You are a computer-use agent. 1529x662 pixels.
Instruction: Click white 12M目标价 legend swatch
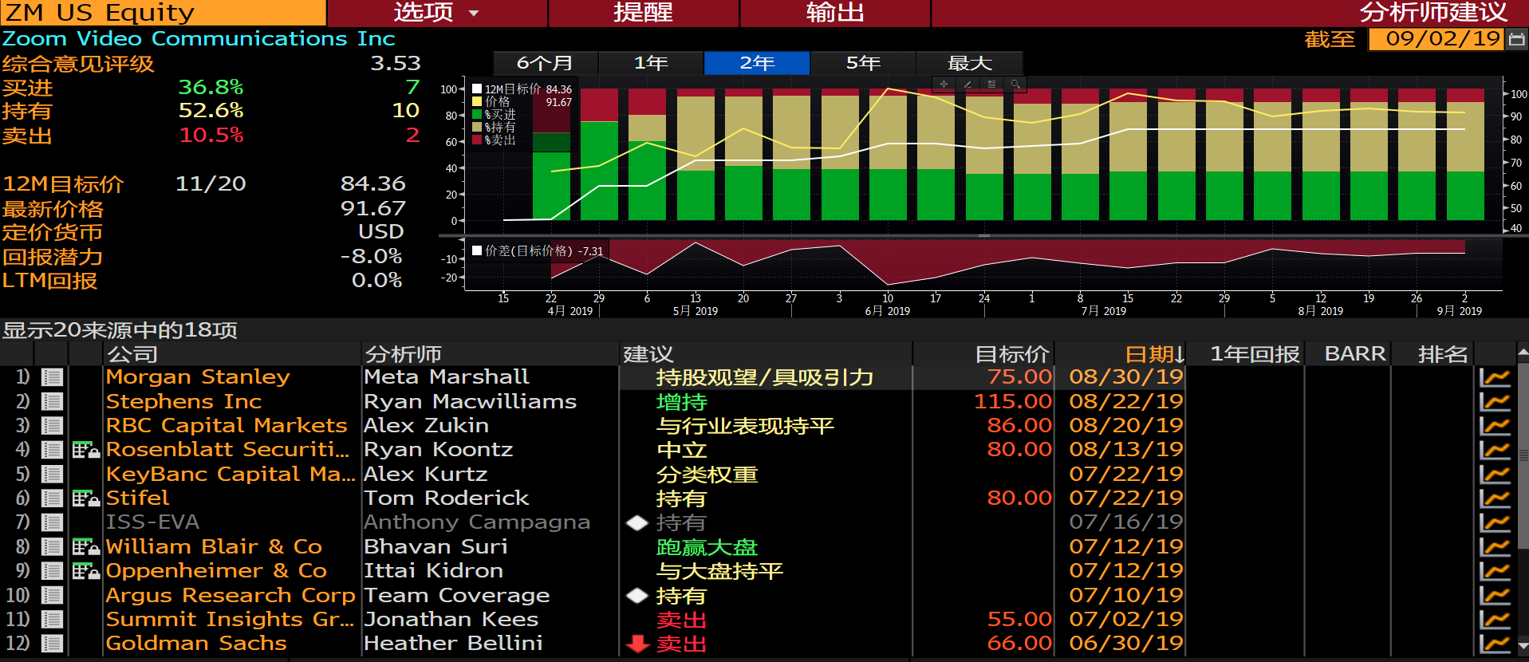pyautogui.click(x=477, y=89)
